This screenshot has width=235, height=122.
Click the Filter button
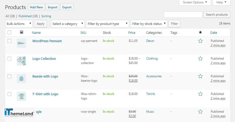click(x=174, y=24)
